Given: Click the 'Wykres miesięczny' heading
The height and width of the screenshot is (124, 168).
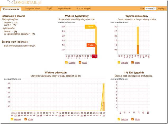Looking at the screenshot, I should (x=137, y=16).
